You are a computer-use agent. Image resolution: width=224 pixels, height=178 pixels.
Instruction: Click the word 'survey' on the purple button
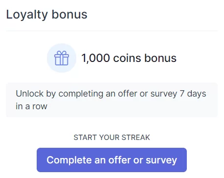click(161, 160)
